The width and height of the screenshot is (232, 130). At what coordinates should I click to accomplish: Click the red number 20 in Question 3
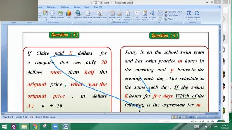pos(104,62)
